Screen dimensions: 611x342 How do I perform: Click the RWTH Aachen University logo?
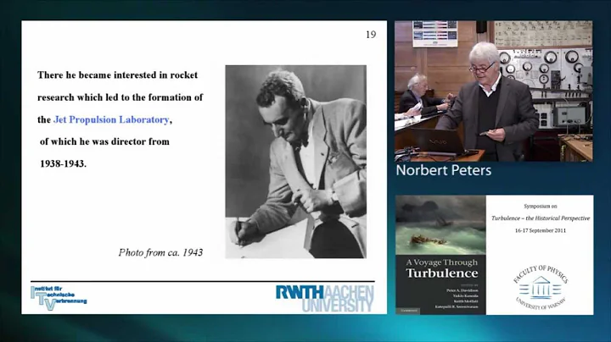pos(325,299)
